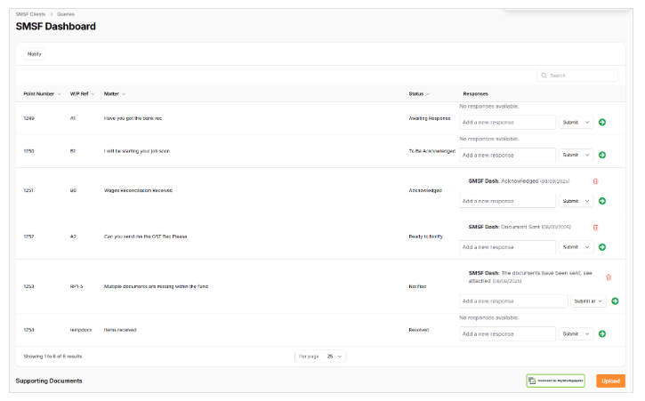645x401 pixels.
Task: Click green send arrow for point 1254
Action: [602, 333]
